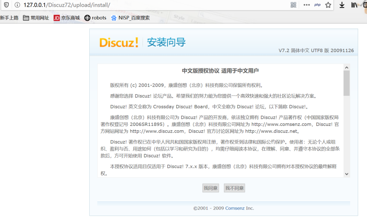Image resolution: width=367 pixels, height=224 pixels.
Task: Click the ©2001 - 2009 copyright text
Action: [208, 208]
